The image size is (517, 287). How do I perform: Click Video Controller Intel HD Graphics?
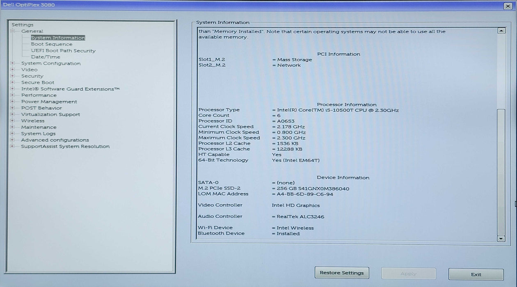pyautogui.click(x=259, y=205)
